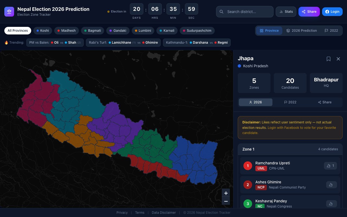Viewport: 347px width, 217px height.
Task: Zoom out on the map
Action: [226, 201]
